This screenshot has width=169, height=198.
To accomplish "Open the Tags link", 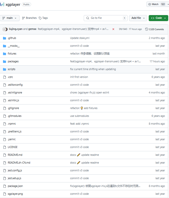I will tap(43, 18).
